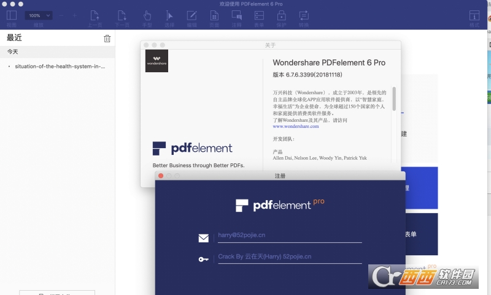Open the 格式 format panel icon

tap(474, 15)
